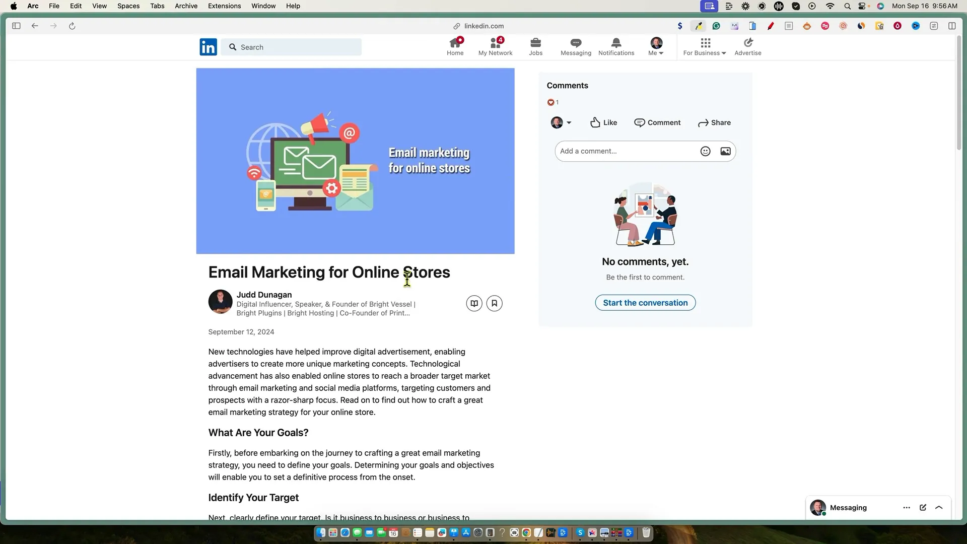Toggle Arc sidebar visibility
Screen dimensions: 967x544
16,26
